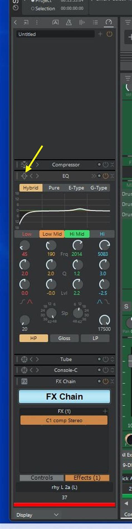Screen dimensions: 132x529
Task: Click the Tube module preset icon
Action: (24, 359)
